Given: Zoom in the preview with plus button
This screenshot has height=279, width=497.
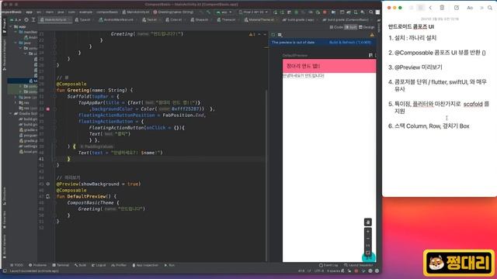Looking at the screenshot, I should click(367, 232).
